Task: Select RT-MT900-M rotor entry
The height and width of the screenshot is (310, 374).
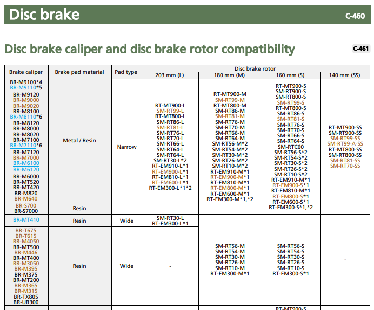Action: point(230,94)
